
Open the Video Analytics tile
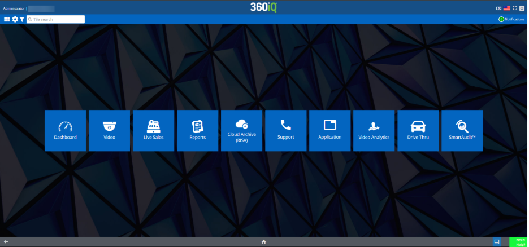point(374,130)
